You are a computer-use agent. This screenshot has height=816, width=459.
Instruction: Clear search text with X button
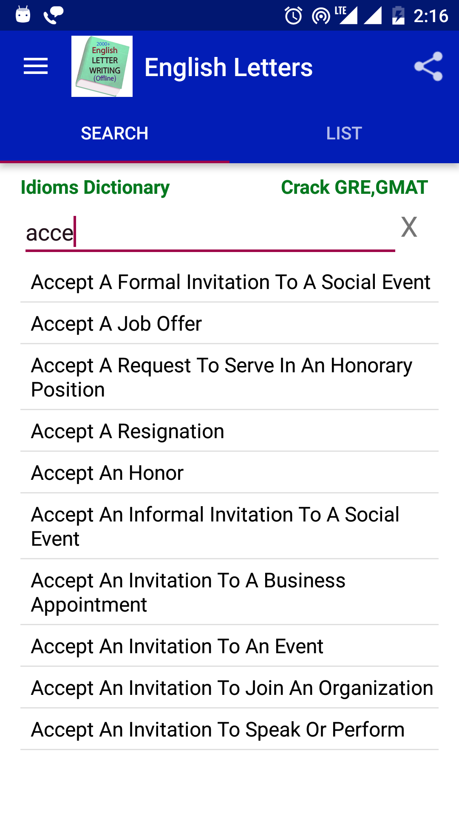409,227
